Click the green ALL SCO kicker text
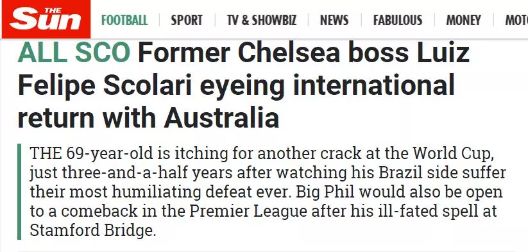Image resolution: width=528 pixels, height=252 pixels. click(74, 53)
